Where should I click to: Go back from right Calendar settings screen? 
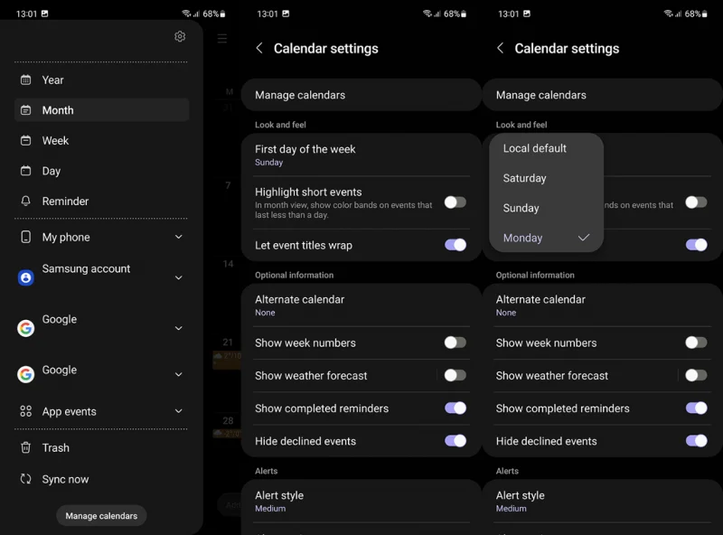501,48
